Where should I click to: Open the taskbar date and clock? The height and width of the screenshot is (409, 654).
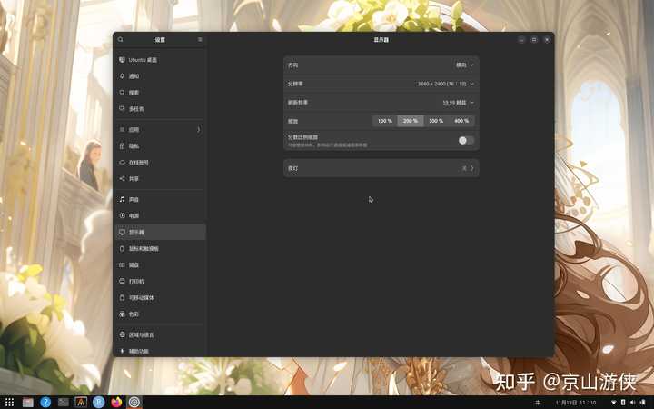point(576,403)
